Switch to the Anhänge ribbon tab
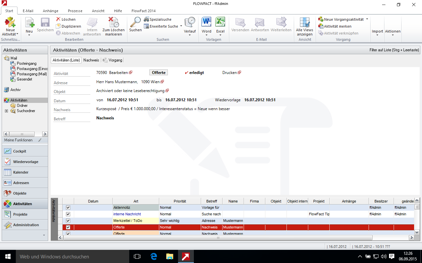Screen dimensions: 422x263 [50, 11]
